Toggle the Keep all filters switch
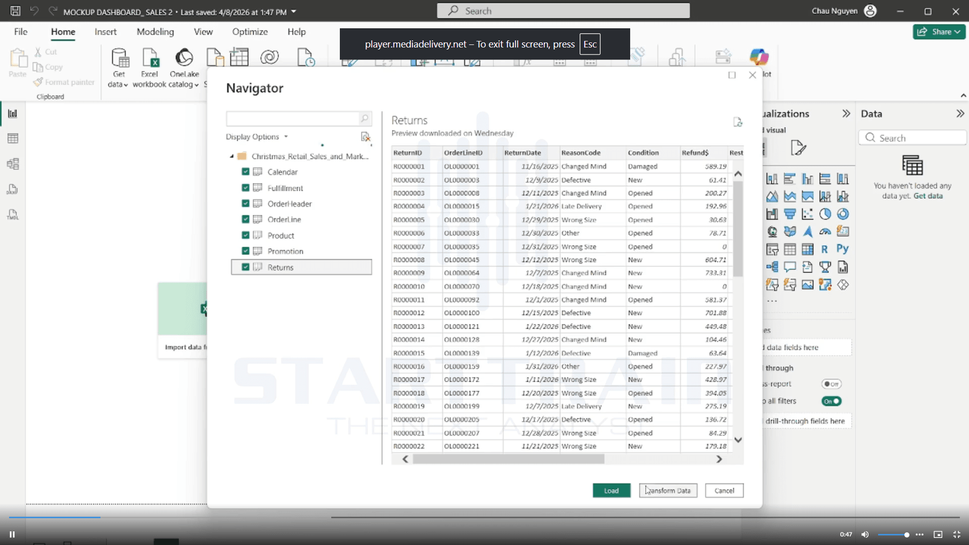The image size is (969, 545). [x=831, y=401]
